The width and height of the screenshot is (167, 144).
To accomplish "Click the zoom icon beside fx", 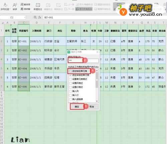I will pos(35,17).
